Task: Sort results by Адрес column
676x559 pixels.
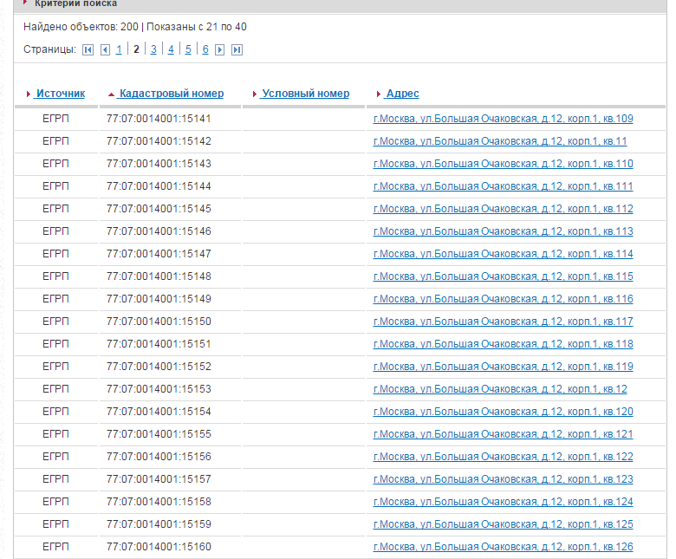Action: tap(402, 94)
